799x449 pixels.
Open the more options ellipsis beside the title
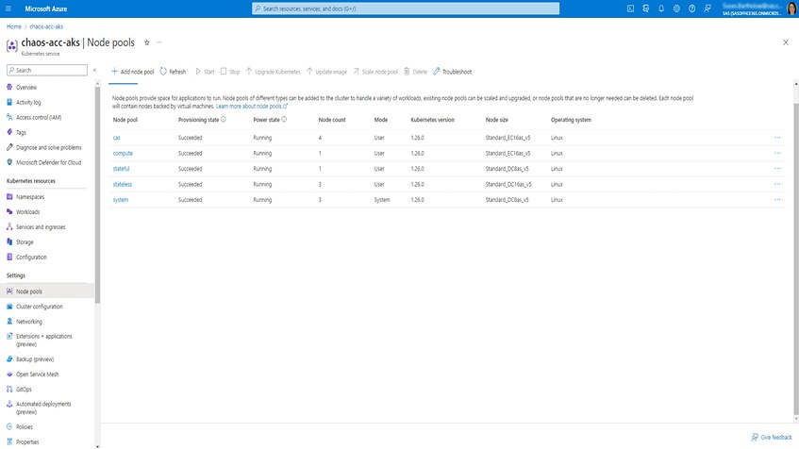159,42
